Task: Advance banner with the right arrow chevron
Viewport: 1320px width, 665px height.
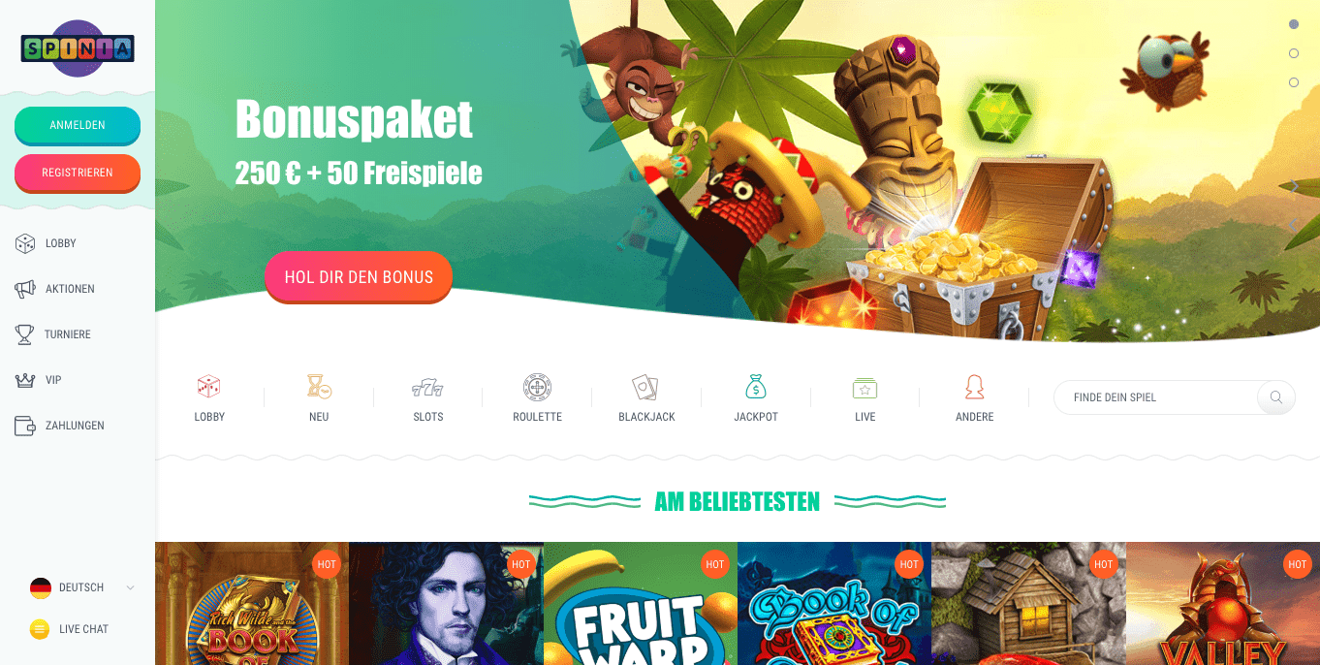Action: (1294, 186)
